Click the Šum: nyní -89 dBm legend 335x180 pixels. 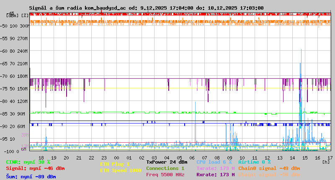tap(31, 177)
